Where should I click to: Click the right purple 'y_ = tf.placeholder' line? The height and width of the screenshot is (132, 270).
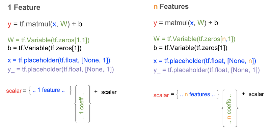pos(207,70)
